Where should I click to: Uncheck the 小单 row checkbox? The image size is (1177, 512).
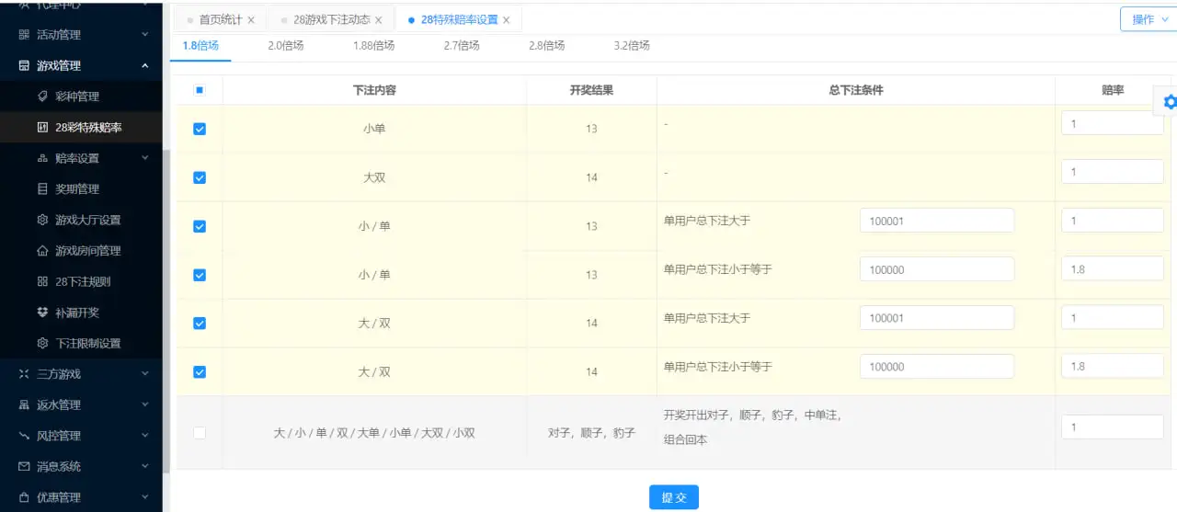tap(200, 130)
